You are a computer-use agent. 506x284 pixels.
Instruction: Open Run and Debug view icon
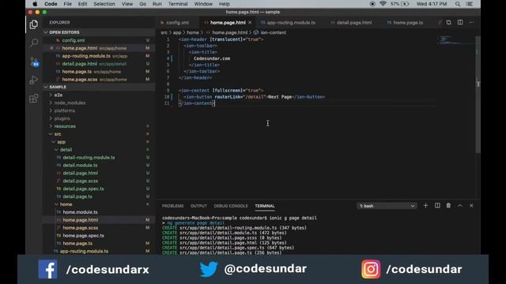[33, 80]
